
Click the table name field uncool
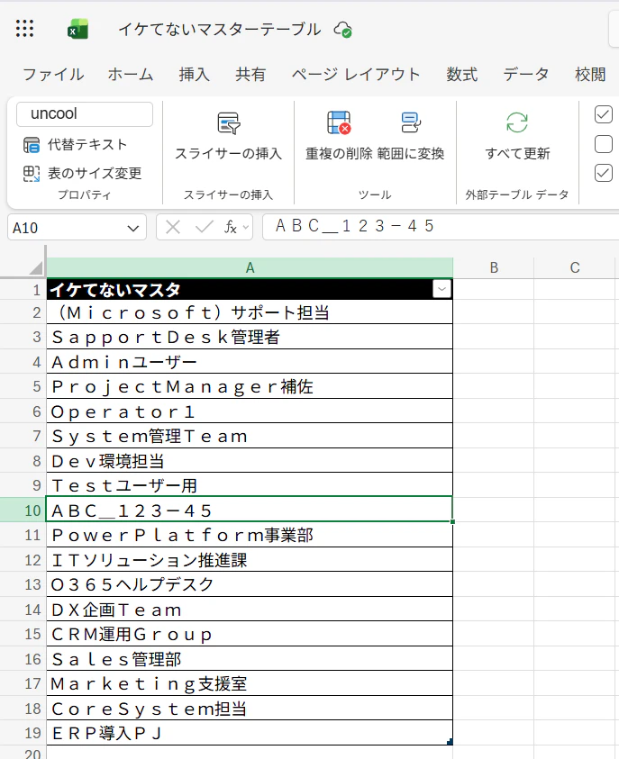tap(85, 113)
